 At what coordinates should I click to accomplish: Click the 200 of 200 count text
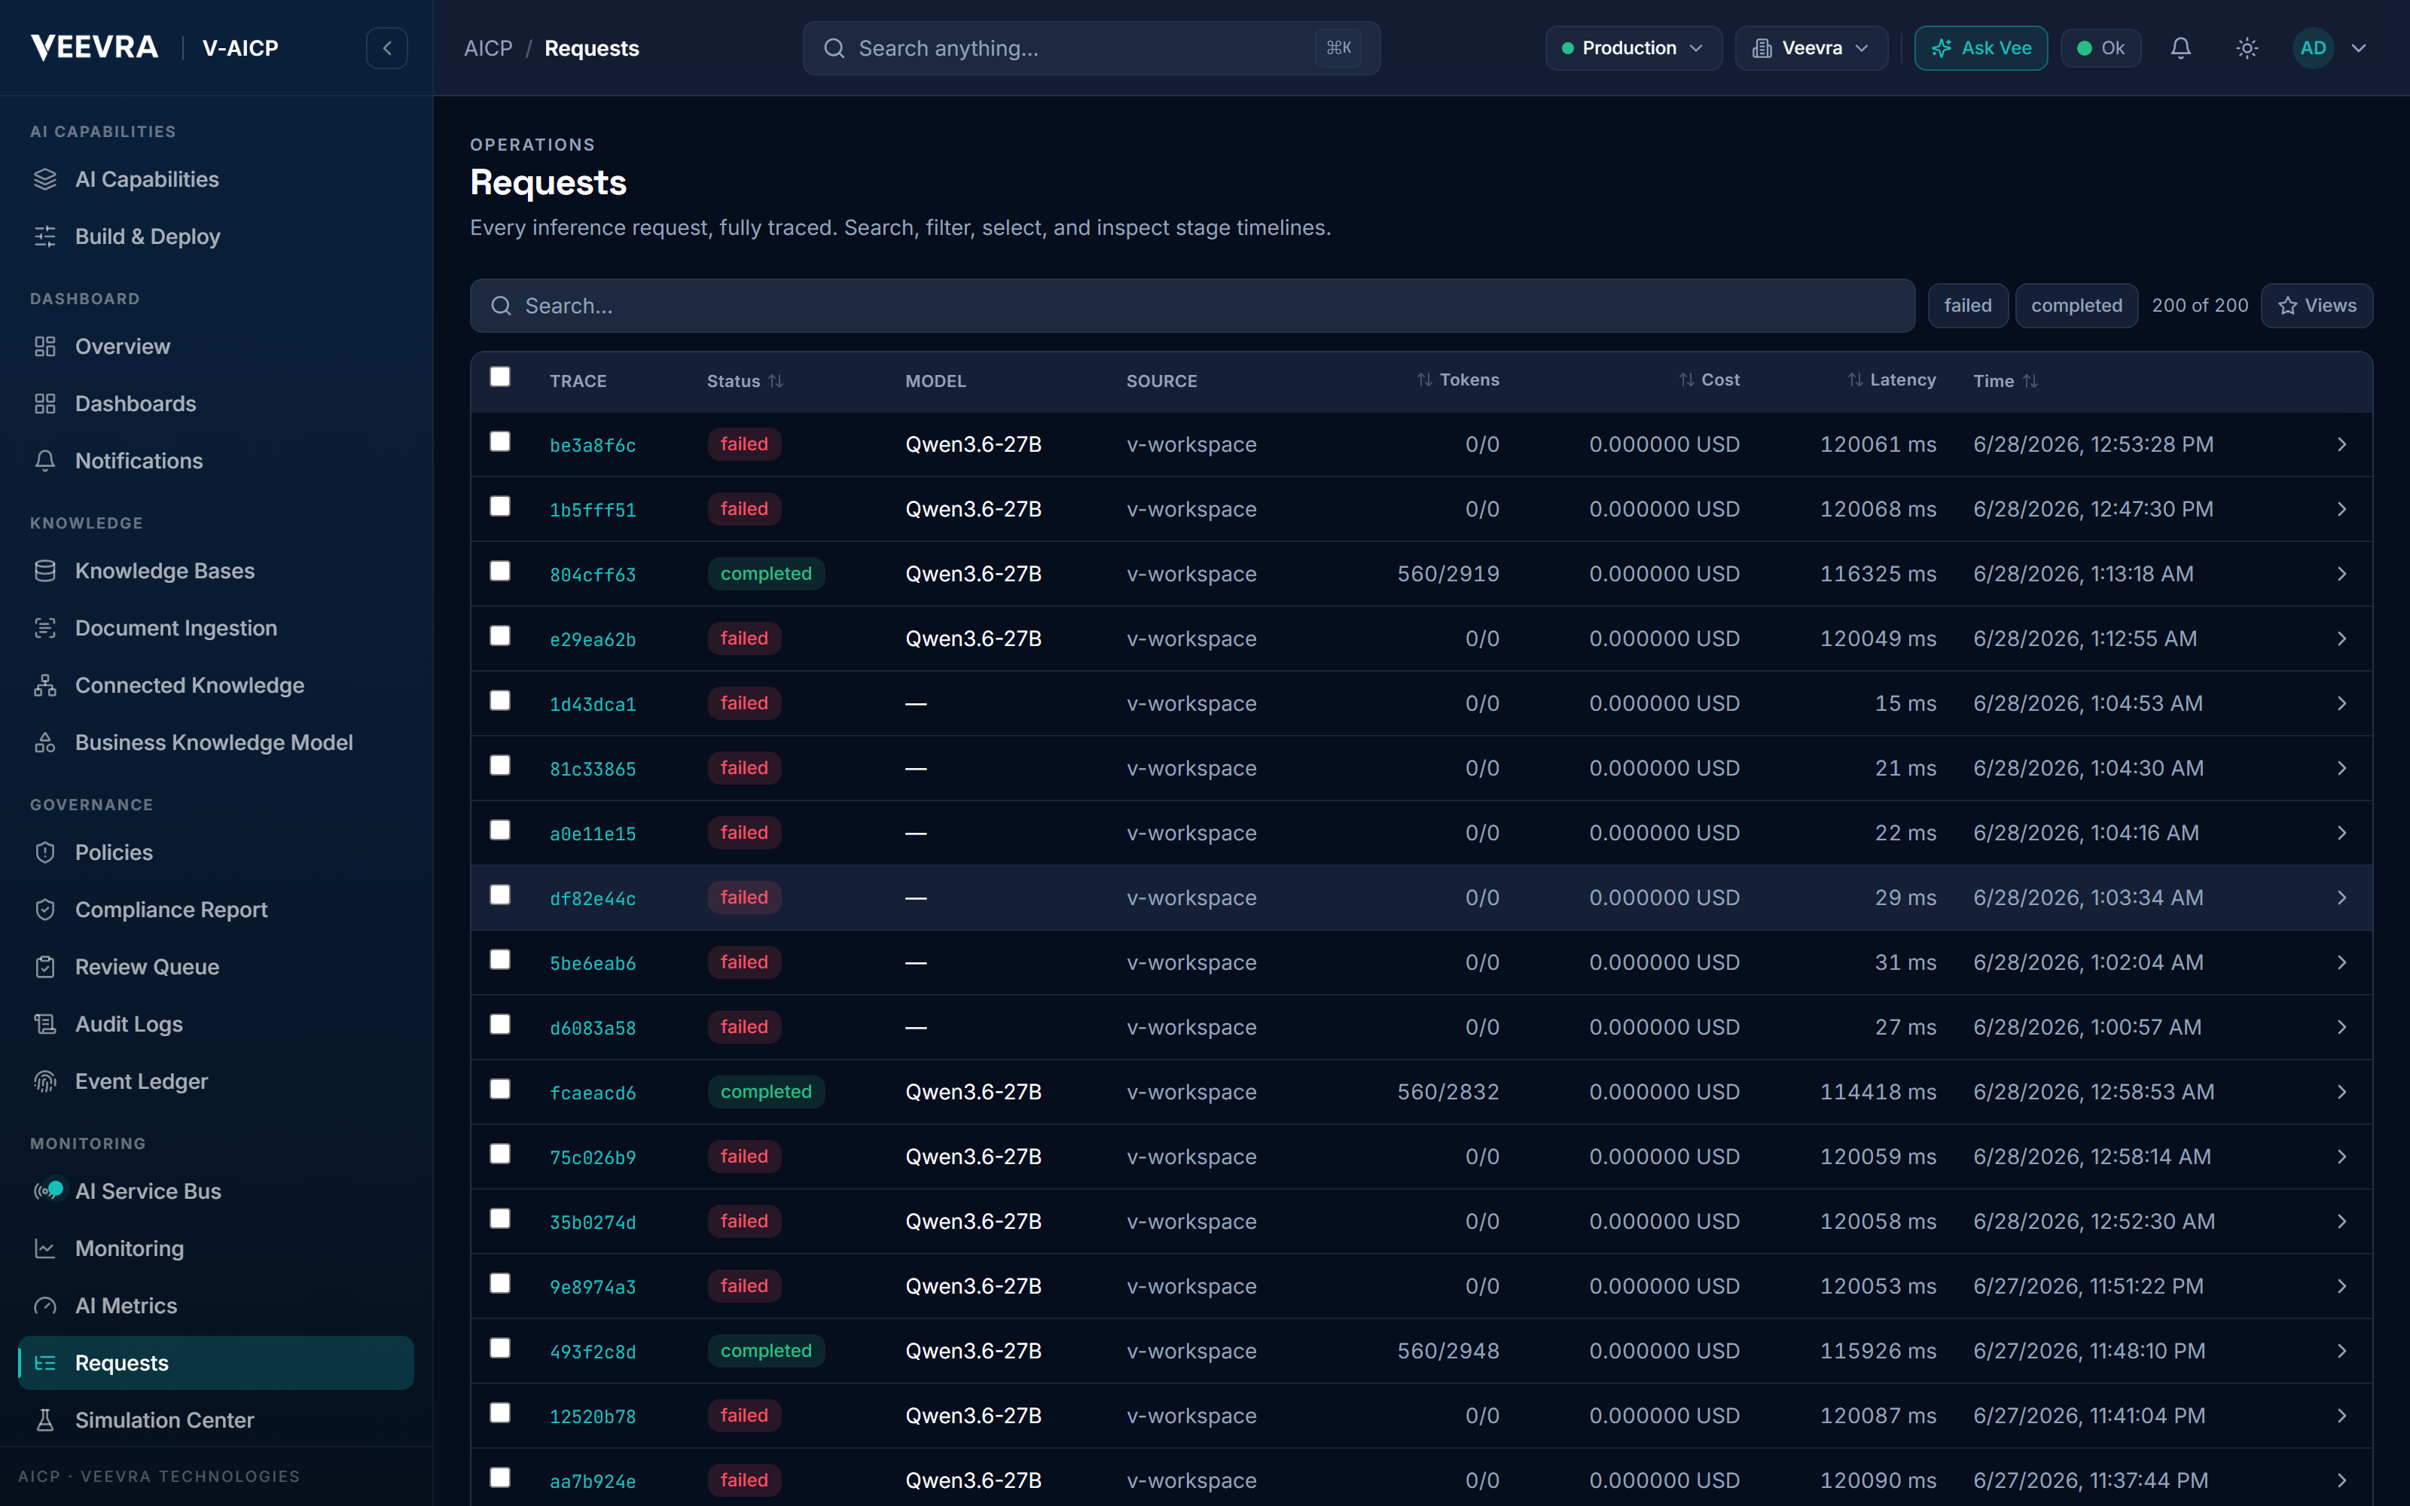[2200, 305]
